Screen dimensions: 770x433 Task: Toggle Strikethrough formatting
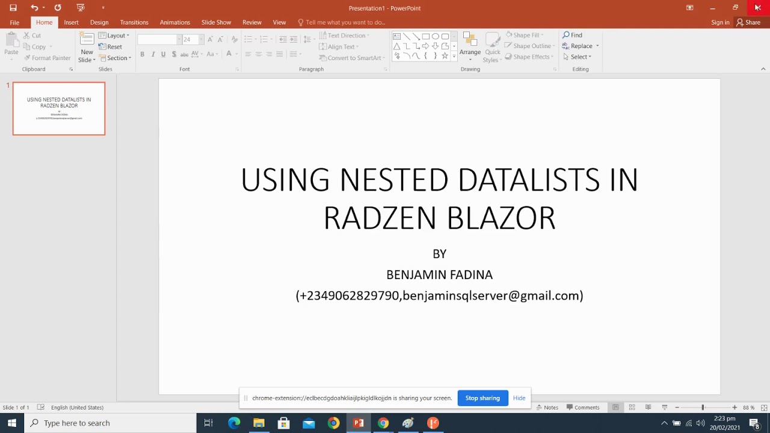coord(185,54)
